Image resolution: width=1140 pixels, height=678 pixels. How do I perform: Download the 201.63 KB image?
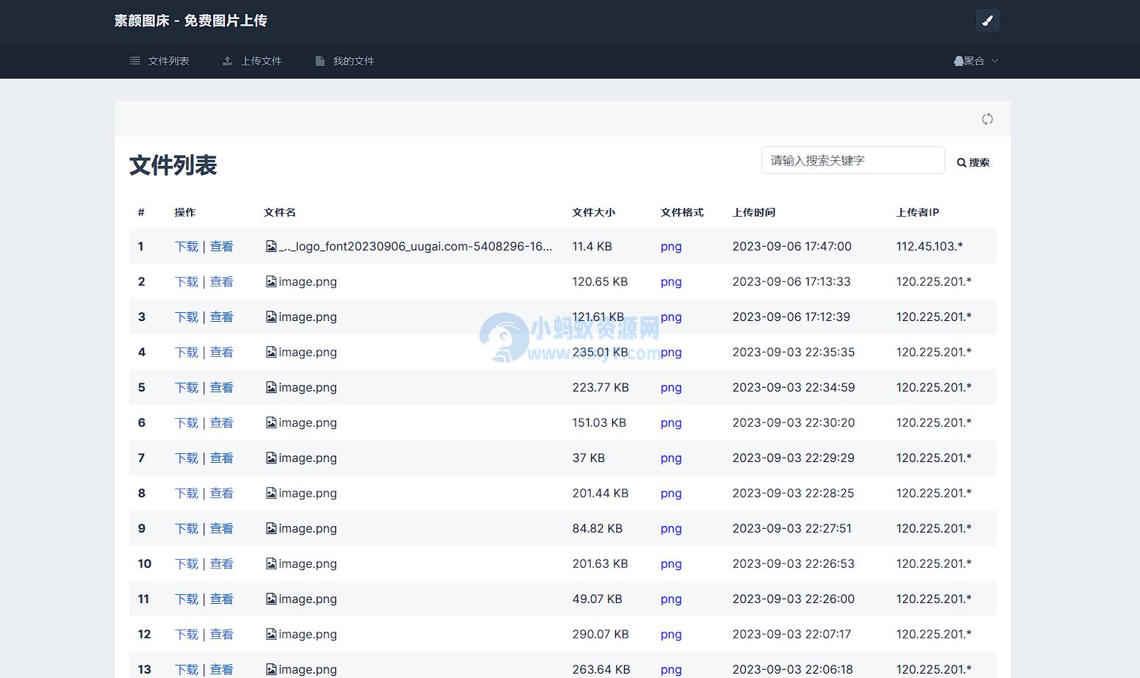tap(187, 563)
